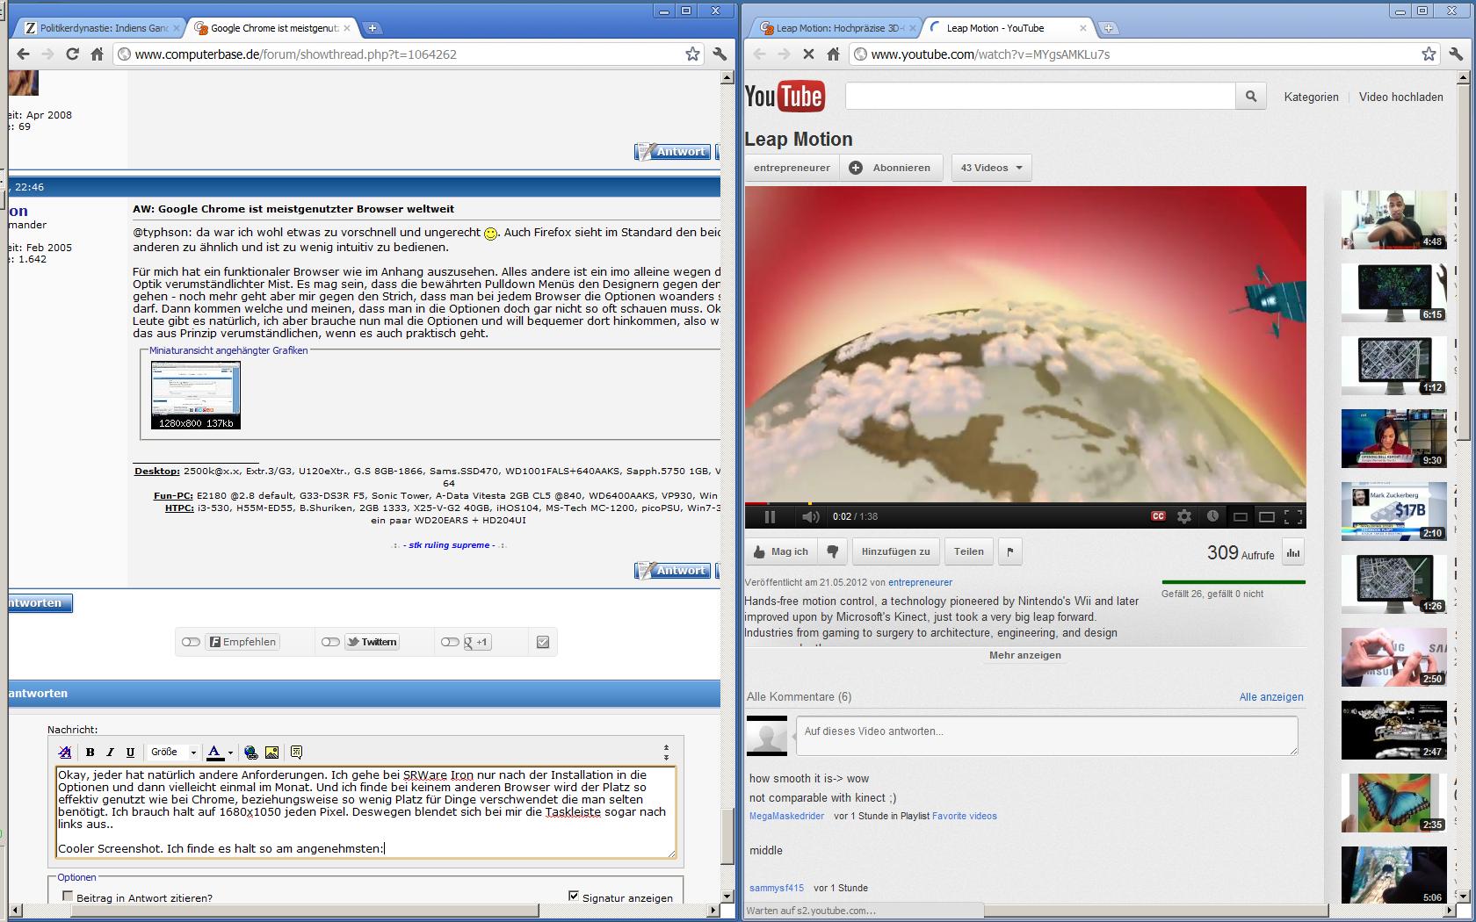This screenshot has height=922, width=1476.
Task: Click the wrap quote tags icon
Action: (296, 752)
